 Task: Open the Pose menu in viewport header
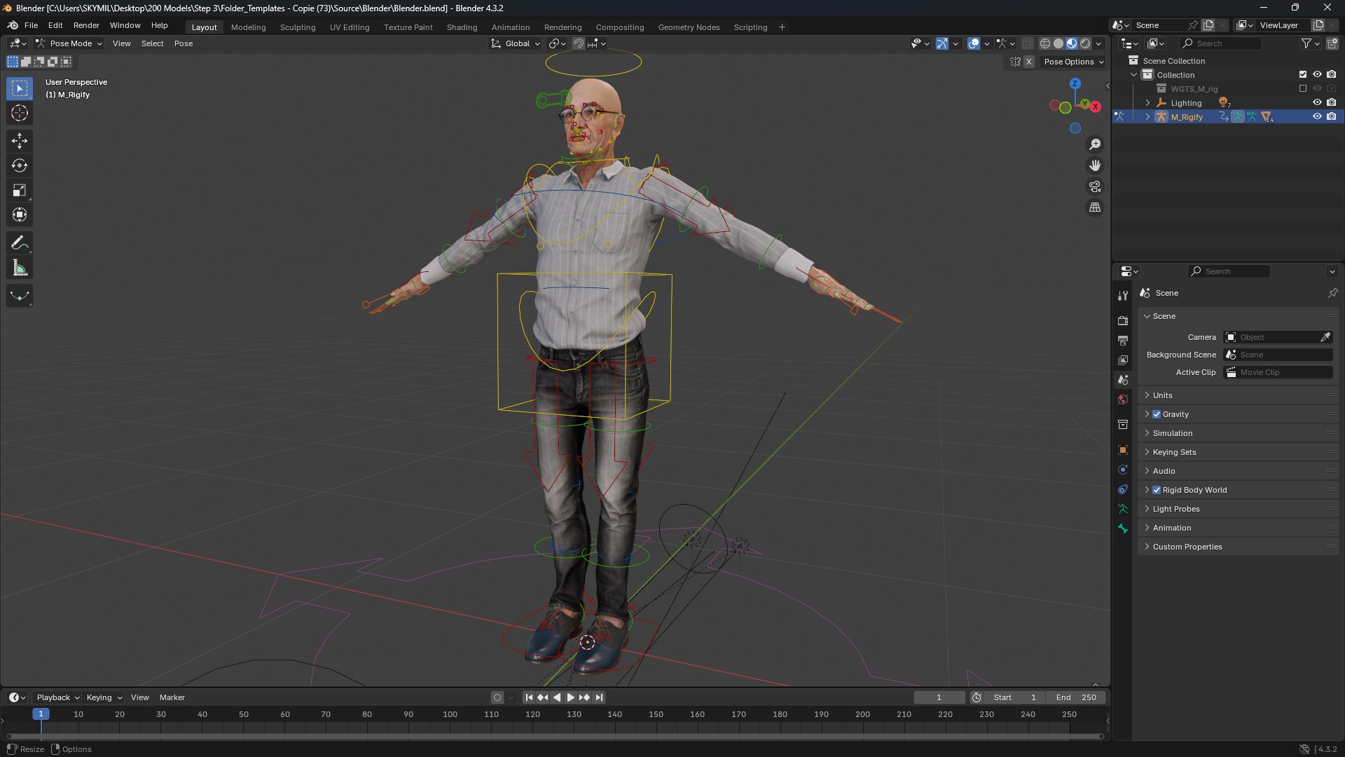pyautogui.click(x=184, y=43)
